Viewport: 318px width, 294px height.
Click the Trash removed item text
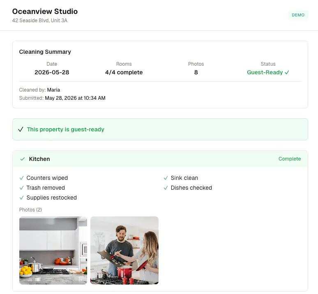(x=46, y=188)
